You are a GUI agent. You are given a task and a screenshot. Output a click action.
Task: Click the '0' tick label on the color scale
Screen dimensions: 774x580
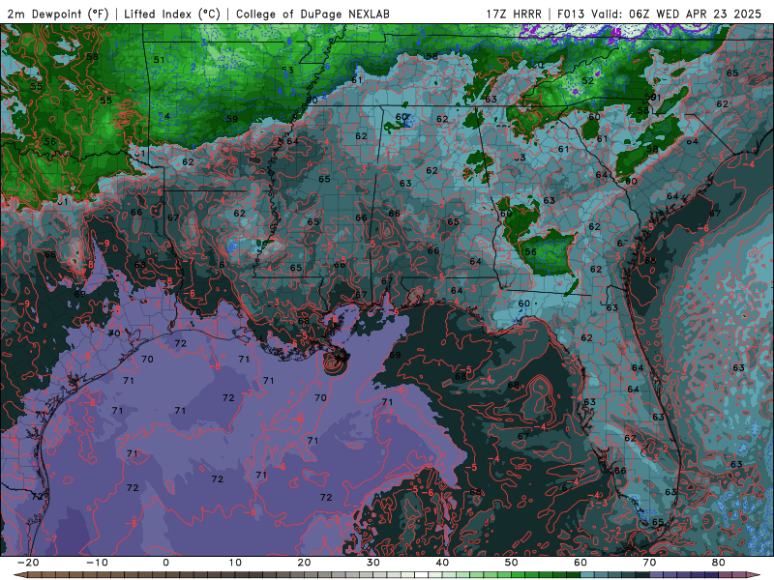point(165,563)
